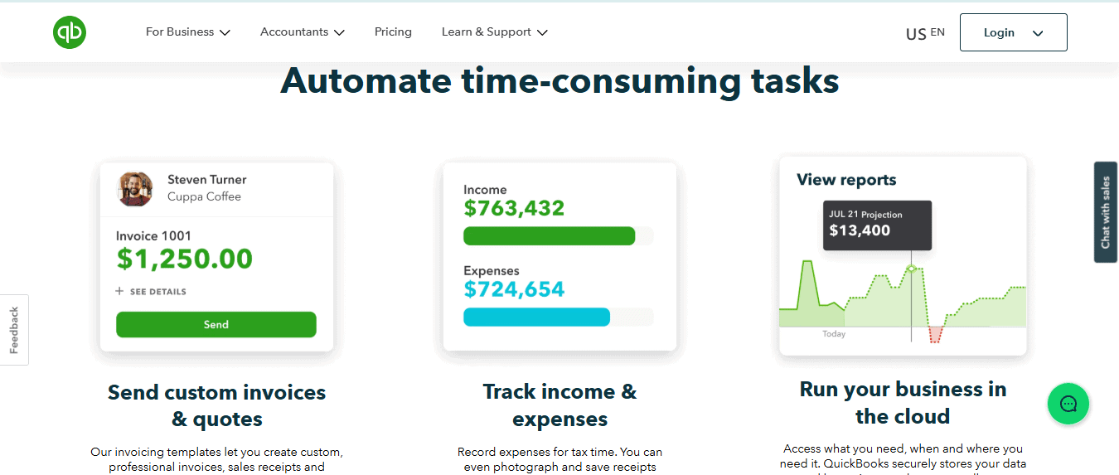Image resolution: width=1119 pixels, height=475 pixels.
Task: Click the blue Expenses progress bar
Action: pyautogui.click(x=536, y=317)
